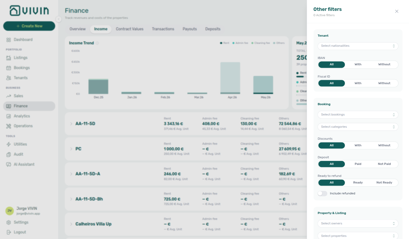Switch to the Deposits tab

pos(213,29)
